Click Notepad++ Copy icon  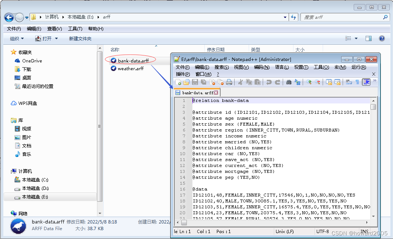point(249,82)
